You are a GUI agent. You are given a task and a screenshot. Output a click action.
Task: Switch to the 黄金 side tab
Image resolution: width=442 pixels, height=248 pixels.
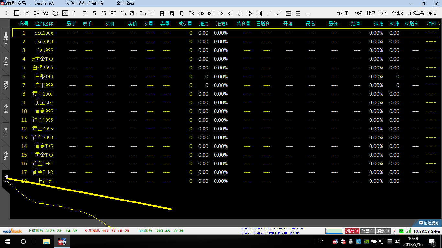(6, 132)
